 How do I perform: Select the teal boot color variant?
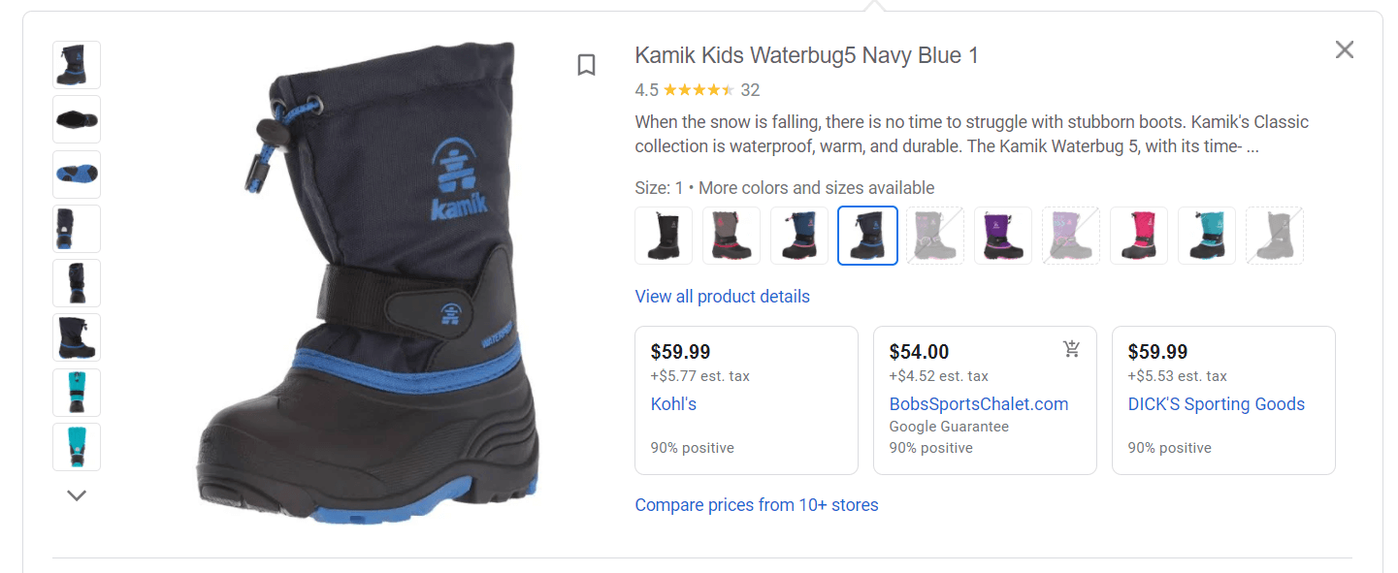point(1206,235)
